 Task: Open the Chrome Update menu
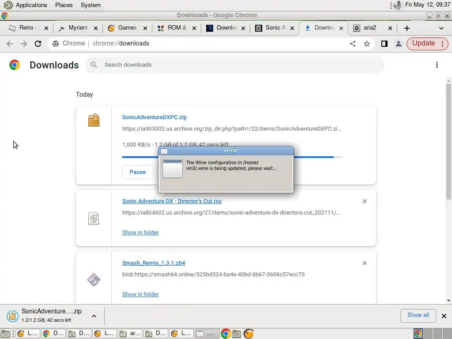click(427, 44)
